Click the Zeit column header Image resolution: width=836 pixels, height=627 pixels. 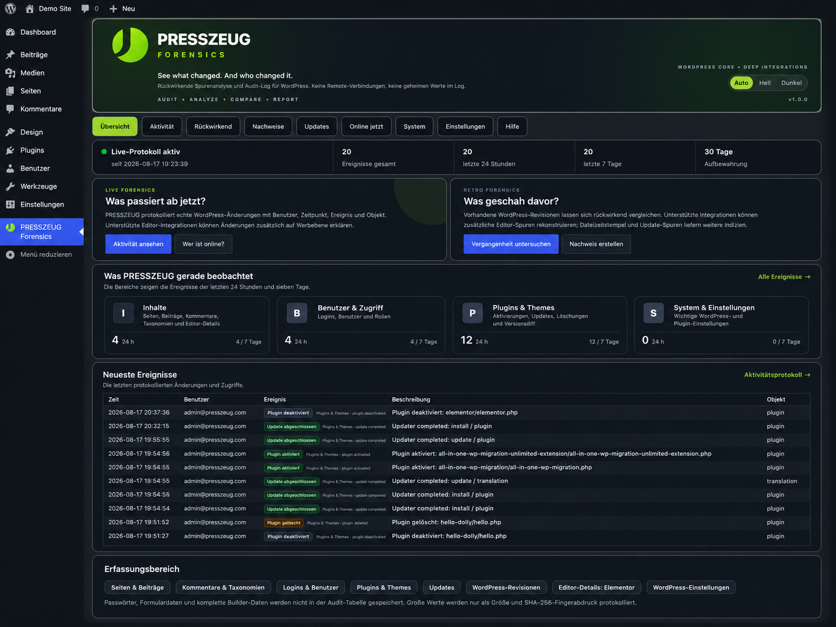[x=114, y=400]
